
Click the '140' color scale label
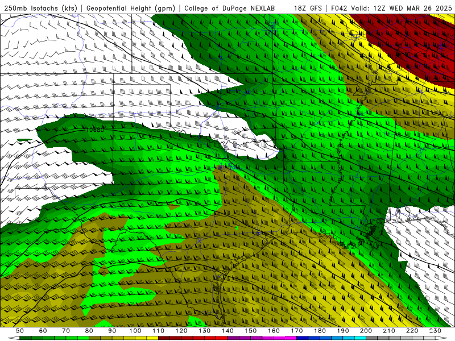coord(227,331)
